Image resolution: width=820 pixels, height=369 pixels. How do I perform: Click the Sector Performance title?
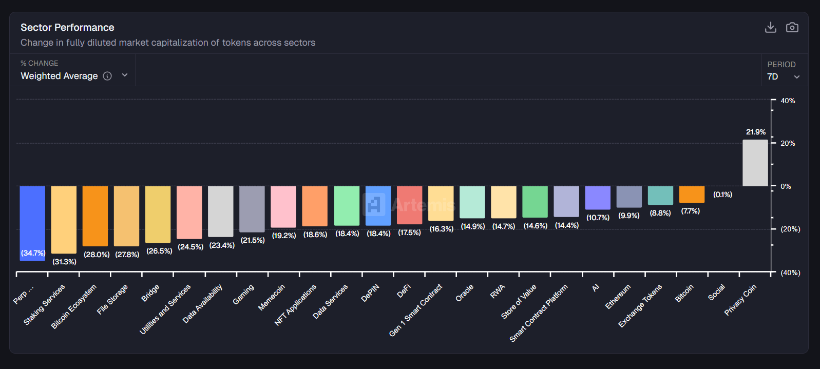67,28
